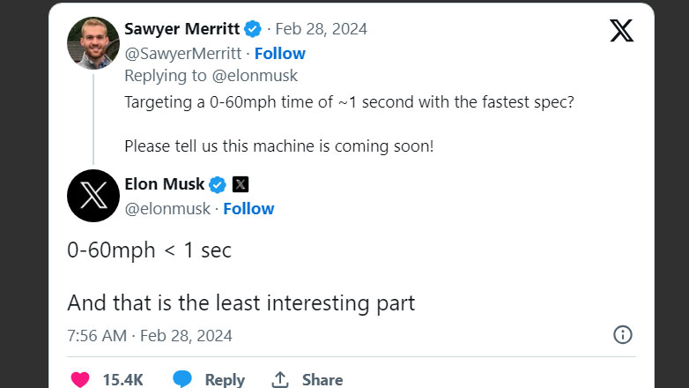The height and width of the screenshot is (388, 689).
Task: Like the tweet with the heart icon
Action: 80,379
